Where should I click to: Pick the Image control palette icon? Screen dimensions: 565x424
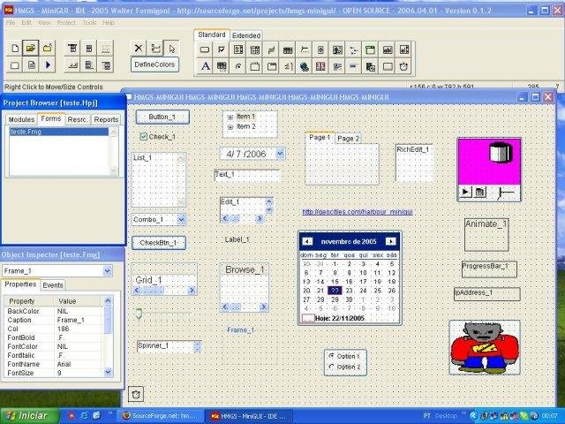point(337,49)
